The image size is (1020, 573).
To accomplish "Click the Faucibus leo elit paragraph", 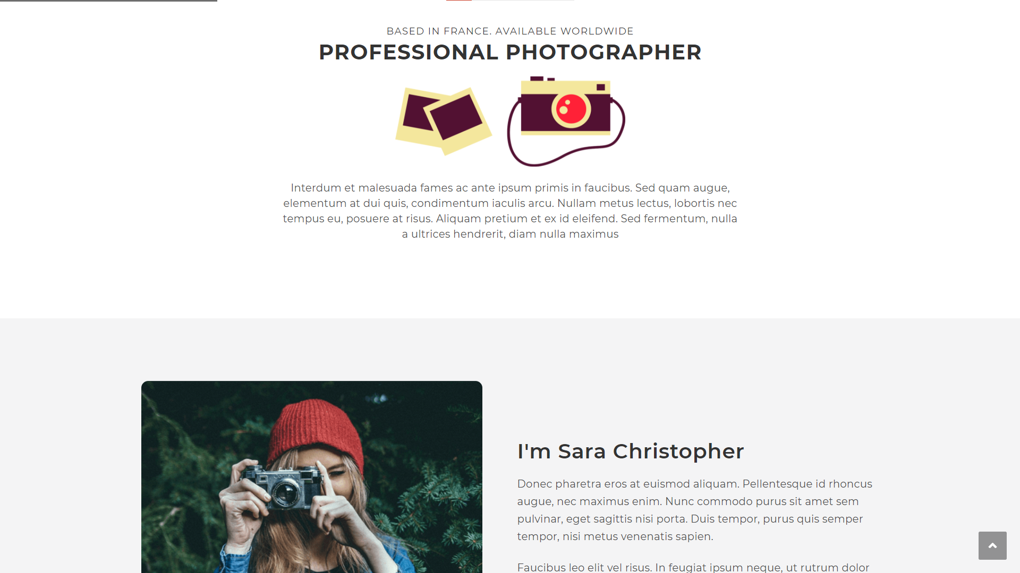I will (693, 567).
